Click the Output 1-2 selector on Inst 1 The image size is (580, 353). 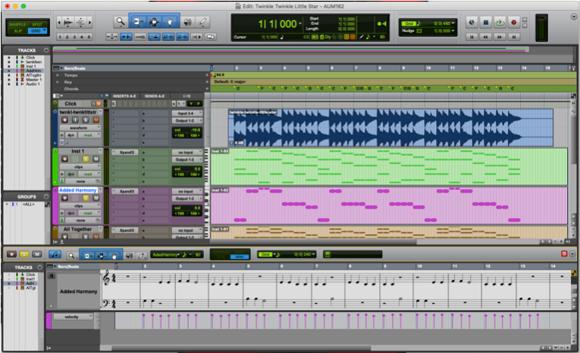tap(187, 159)
